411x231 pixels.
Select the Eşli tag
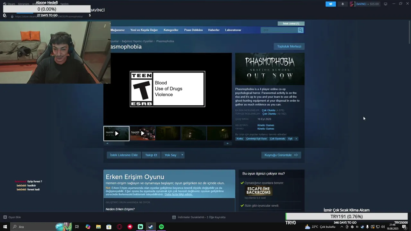point(290,139)
